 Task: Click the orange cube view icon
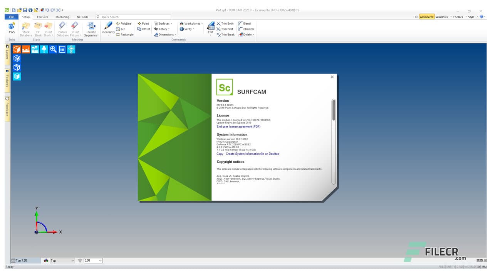point(17,49)
